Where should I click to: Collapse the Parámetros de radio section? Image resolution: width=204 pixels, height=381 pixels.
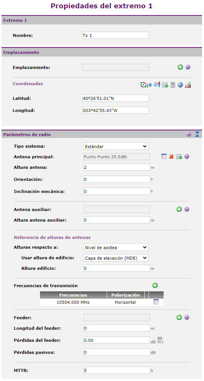coord(197,135)
